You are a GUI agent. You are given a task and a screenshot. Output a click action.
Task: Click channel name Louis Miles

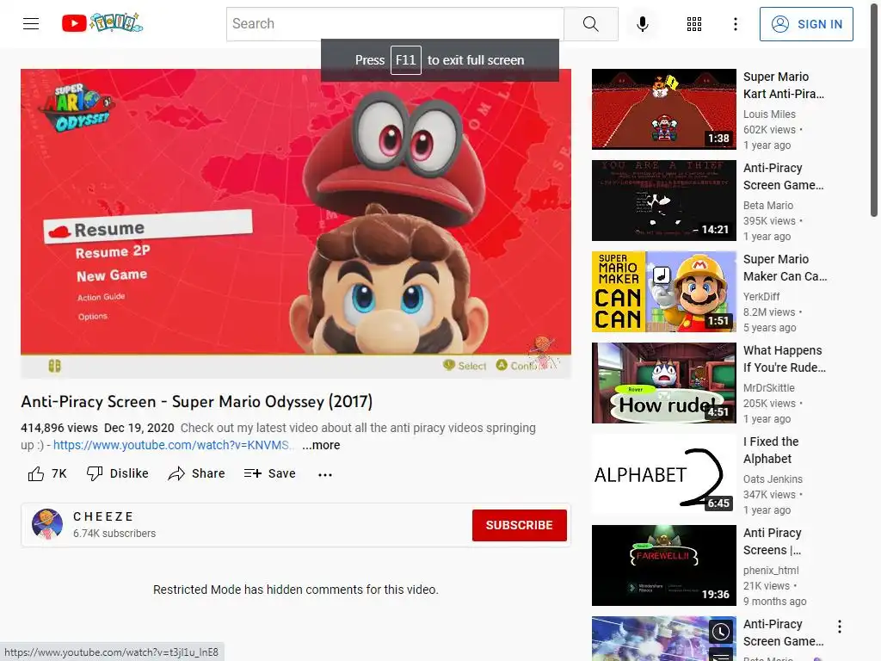click(x=769, y=114)
